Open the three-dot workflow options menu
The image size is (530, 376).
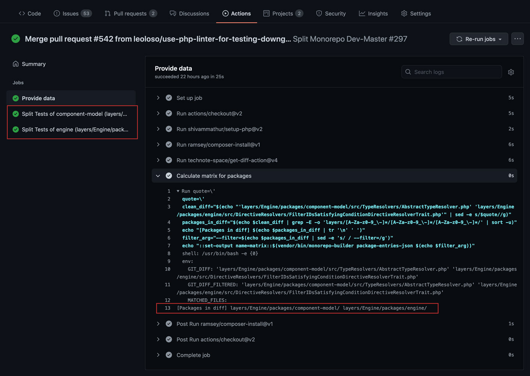click(518, 39)
